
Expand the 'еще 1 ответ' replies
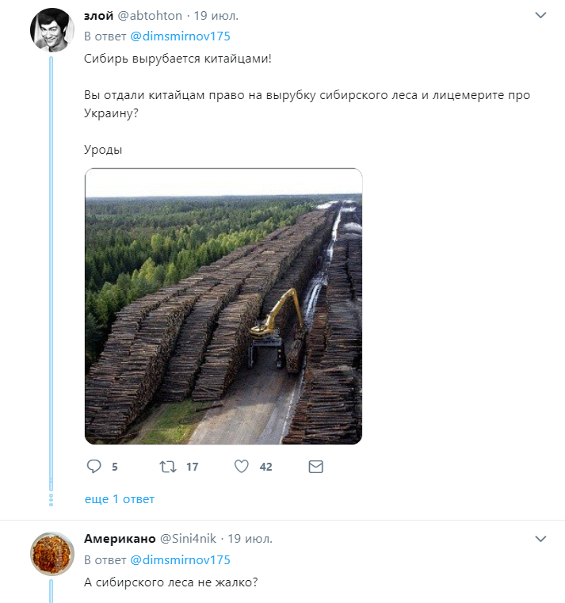pos(120,499)
